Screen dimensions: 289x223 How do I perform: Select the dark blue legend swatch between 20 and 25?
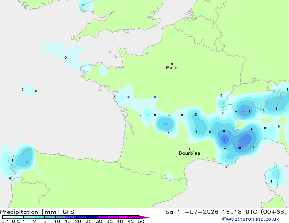[82, 217]
